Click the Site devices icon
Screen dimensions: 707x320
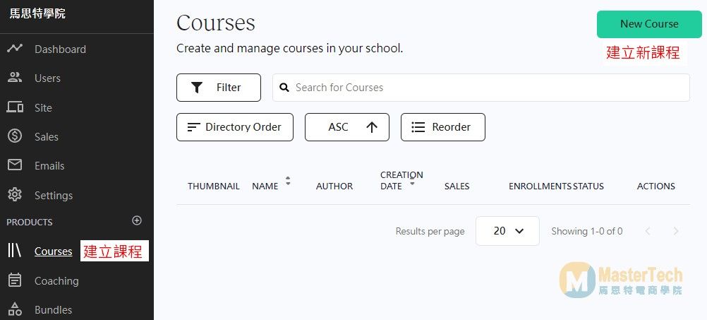coord(15,107)
